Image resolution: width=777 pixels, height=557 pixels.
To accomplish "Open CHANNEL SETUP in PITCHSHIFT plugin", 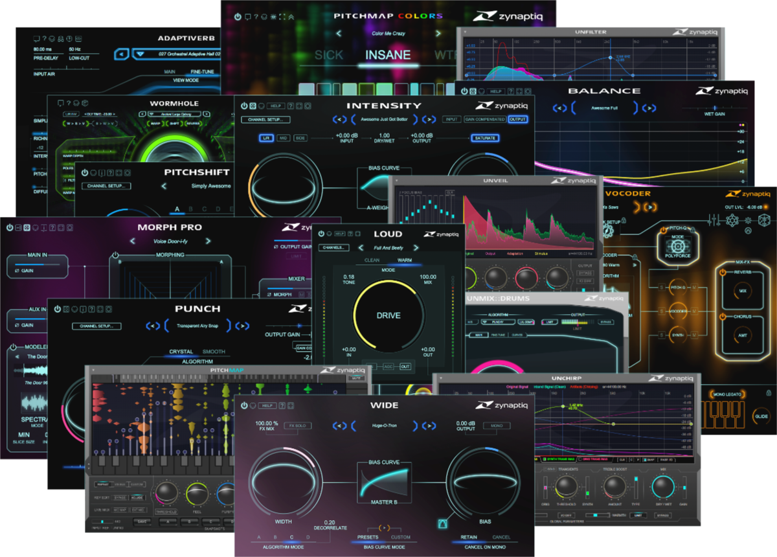I will tap(106, 186).
